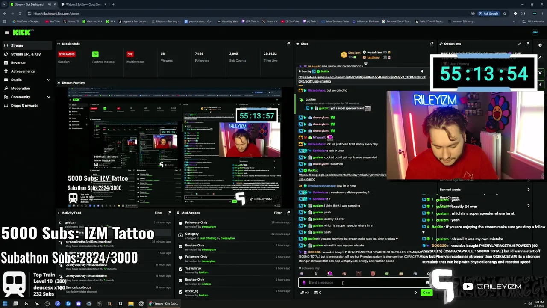Pop out the Session Info panel
Image resolution: width=547 pixels, height=308 pixels.
tap(288, 44)
